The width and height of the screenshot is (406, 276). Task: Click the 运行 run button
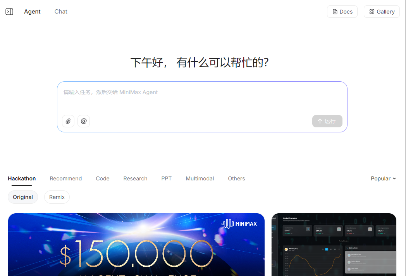tap(327, 121)
